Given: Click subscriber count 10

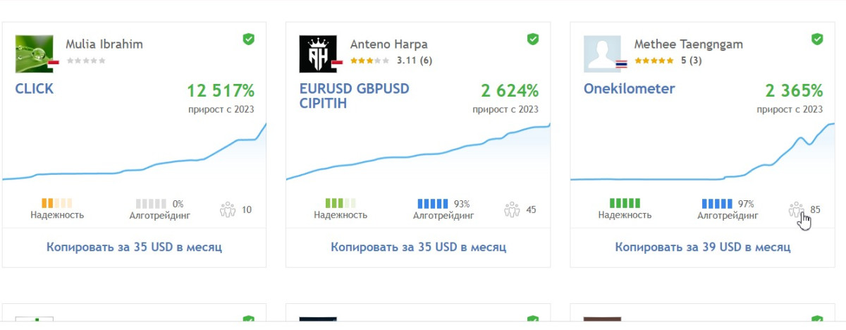Looking at the screenshot, I should (246, 209).
